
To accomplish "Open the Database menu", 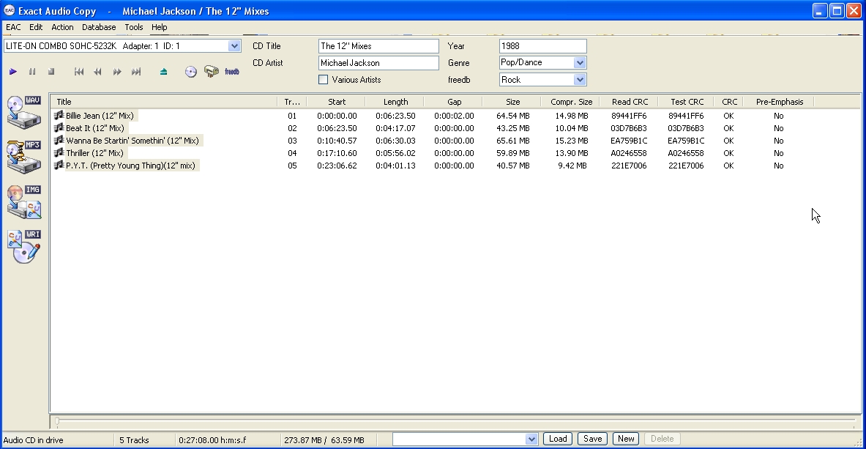I will (99, 27).
